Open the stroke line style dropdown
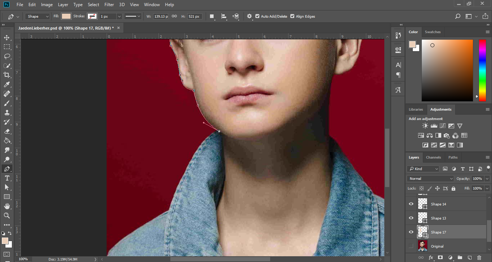This screenshot has width=492, height=262. click(133, 16)
